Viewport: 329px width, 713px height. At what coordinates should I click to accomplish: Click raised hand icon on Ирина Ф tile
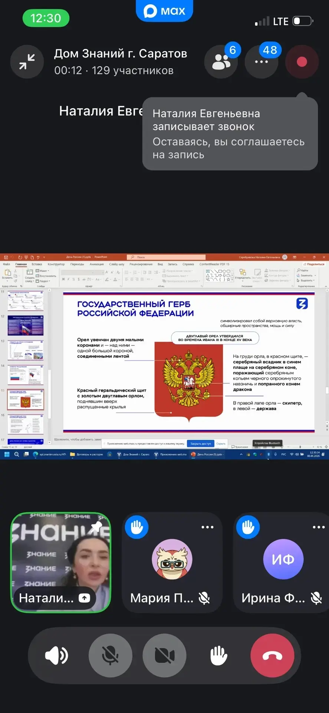248,527
